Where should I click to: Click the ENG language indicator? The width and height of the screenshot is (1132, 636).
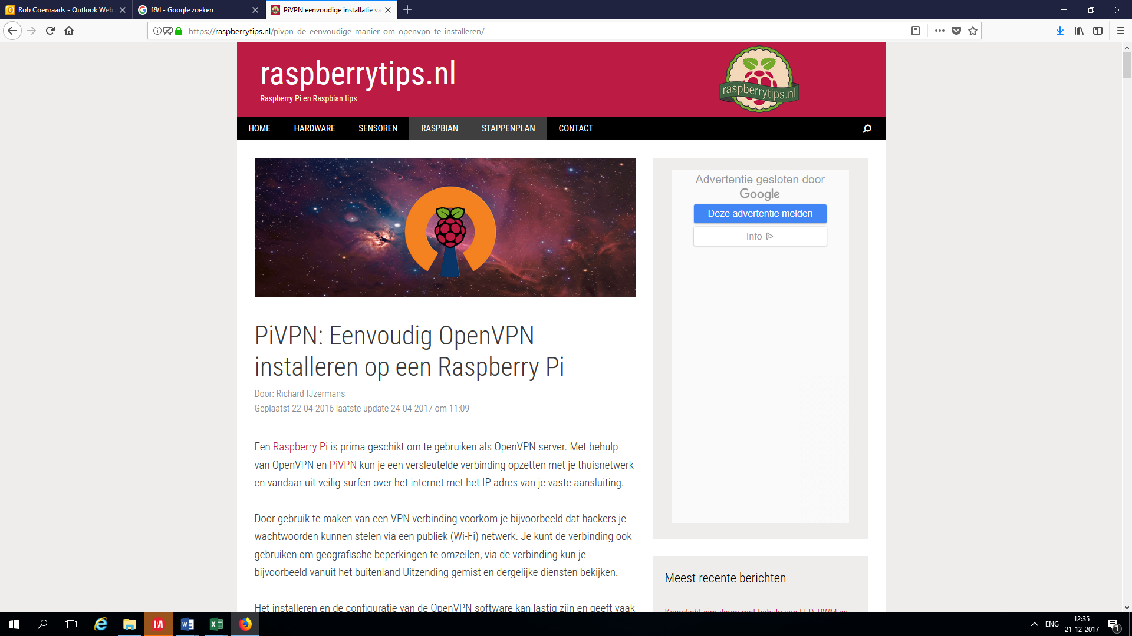tap(1052, 624)
